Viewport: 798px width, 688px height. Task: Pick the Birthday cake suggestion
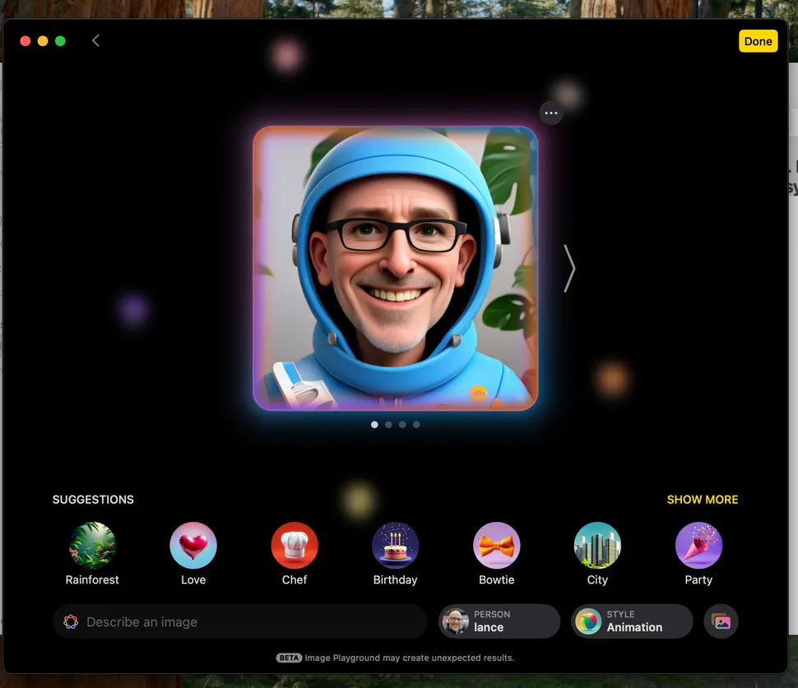point(396,546)
